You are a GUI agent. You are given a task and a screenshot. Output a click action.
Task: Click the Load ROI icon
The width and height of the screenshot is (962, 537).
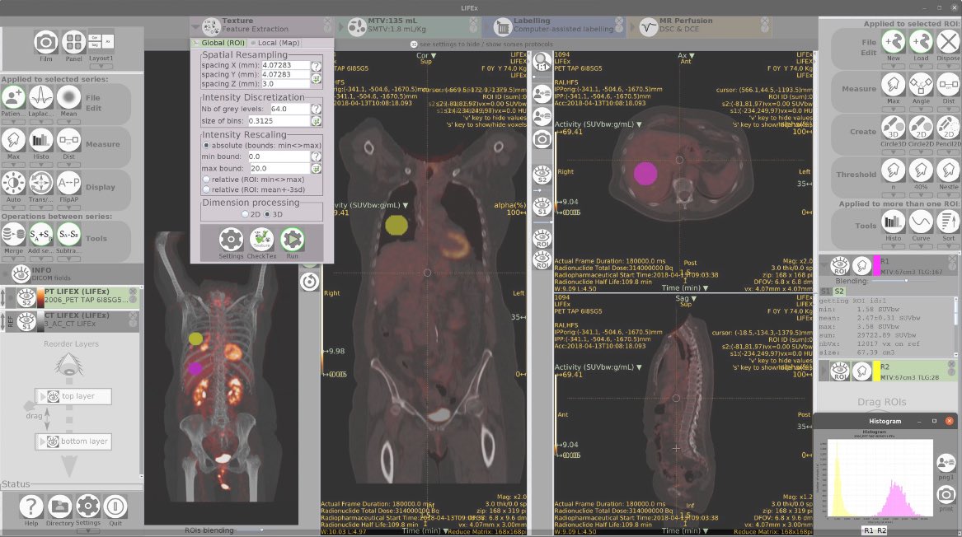pyautogui.click(x=921, y=42)
